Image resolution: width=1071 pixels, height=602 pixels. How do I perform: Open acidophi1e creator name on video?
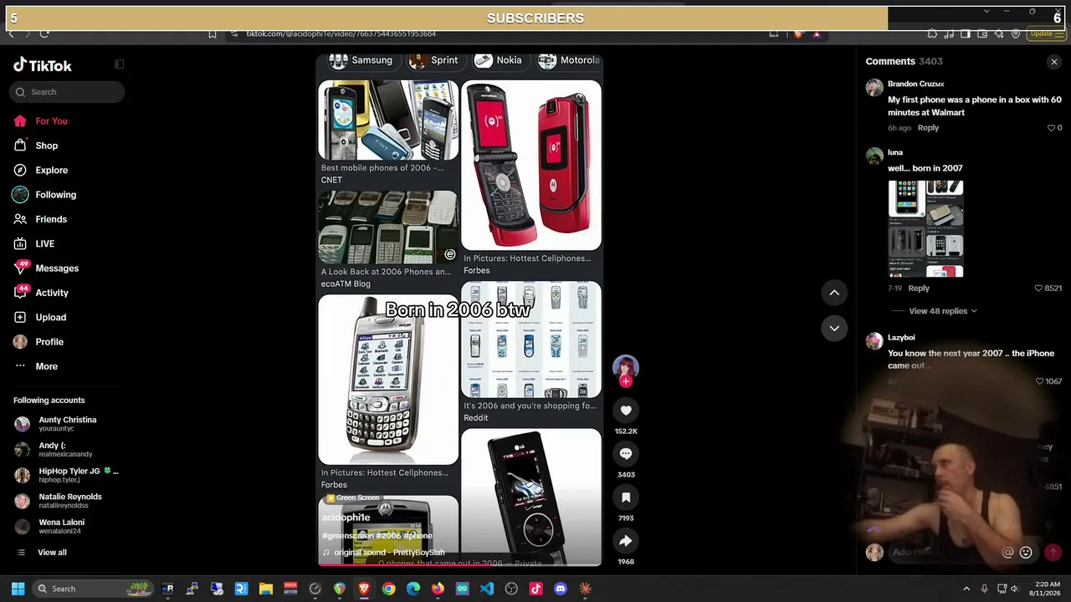pos(346,518)
